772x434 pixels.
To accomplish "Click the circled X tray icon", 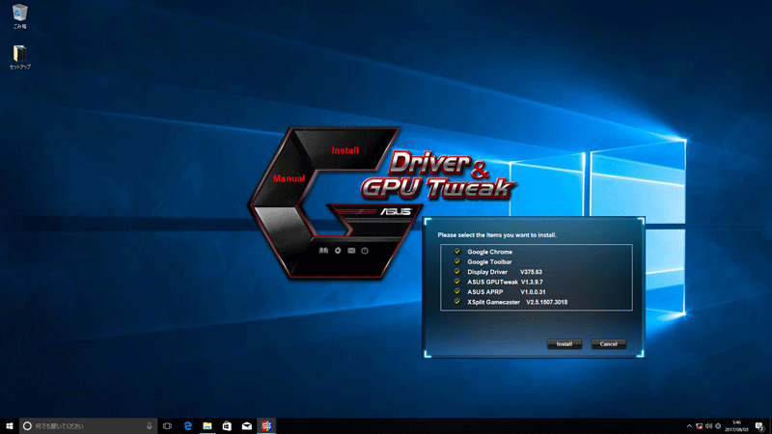I will pos(718,426).
